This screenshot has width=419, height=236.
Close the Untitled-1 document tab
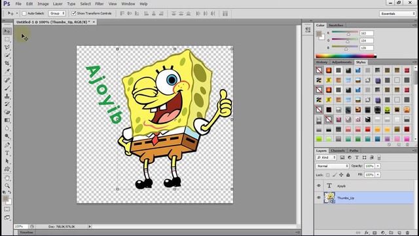click(x=94, y=22)
